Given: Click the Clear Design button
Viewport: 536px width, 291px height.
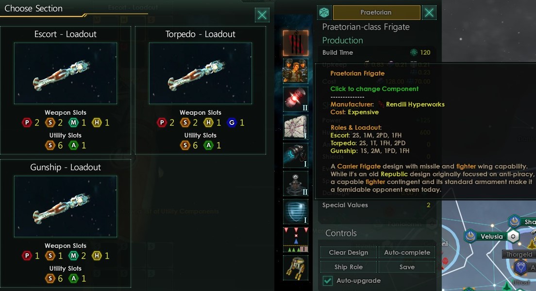Looking at the screenshot, I should coord(348,252).
